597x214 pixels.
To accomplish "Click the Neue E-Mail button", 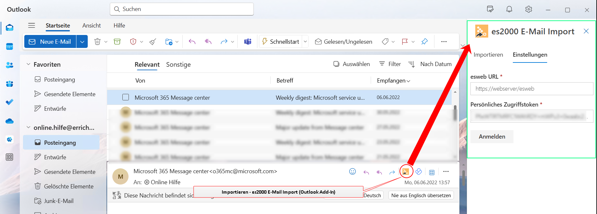I will [x=50, y=41].
